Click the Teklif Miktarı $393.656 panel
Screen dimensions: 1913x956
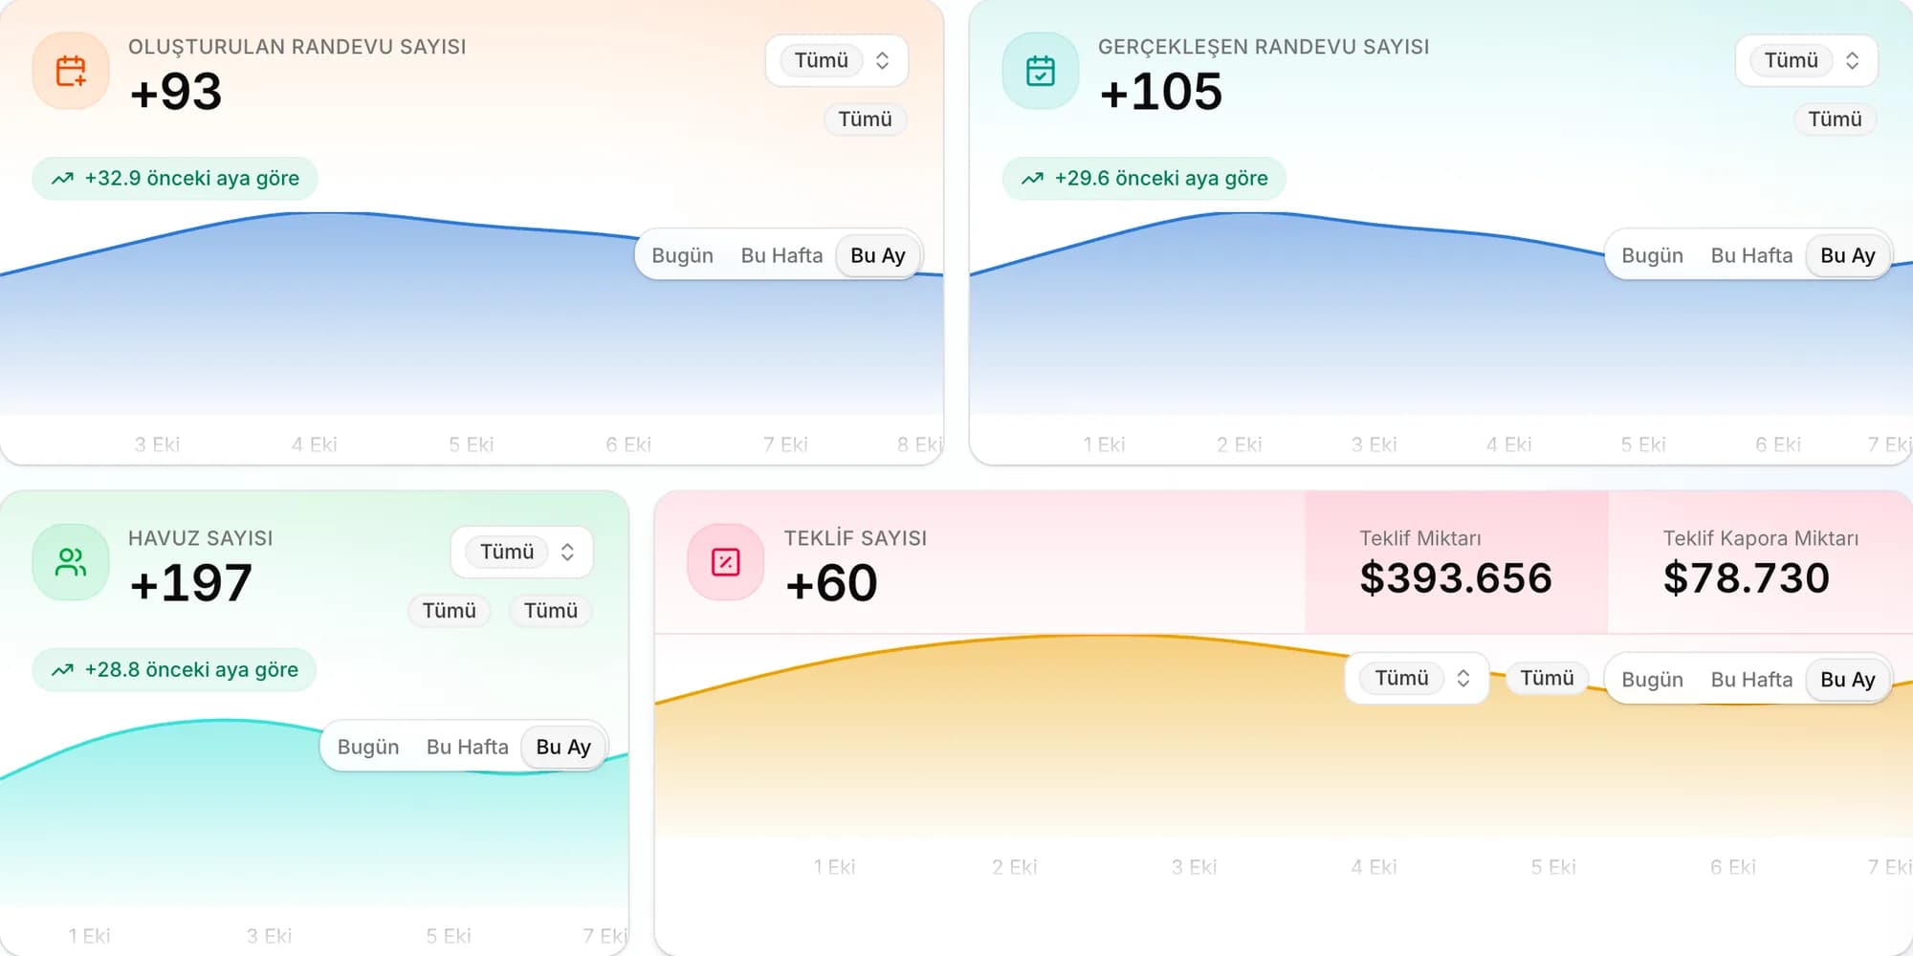coord(1457,562)
